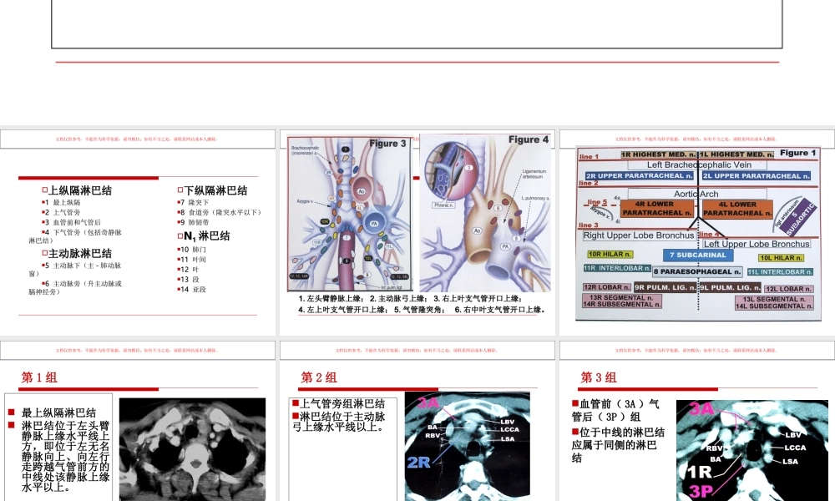Click the 9L PULM. LIG. n. box
The width and height of the screenshot is (835, 501).
click(x=730, y=287)
